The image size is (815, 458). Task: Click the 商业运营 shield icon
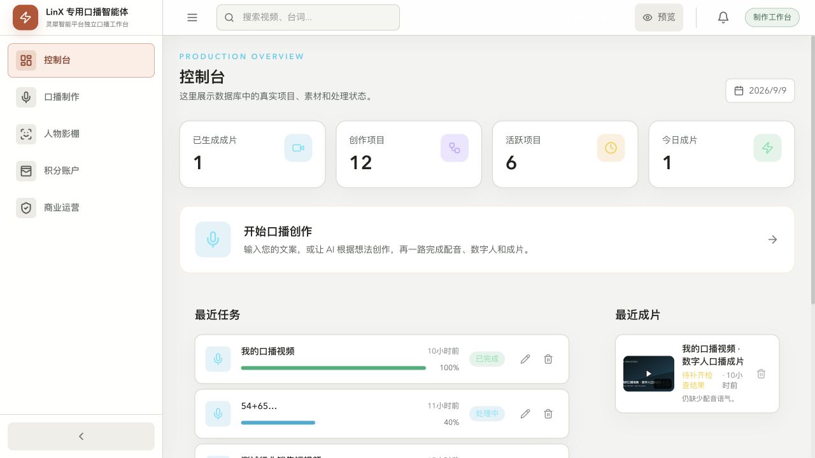pyautogui.click(x=26, y=208)
